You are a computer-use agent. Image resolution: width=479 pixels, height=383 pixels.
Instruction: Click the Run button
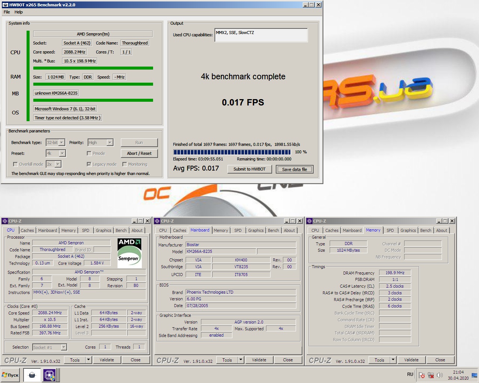pos(139,143)
